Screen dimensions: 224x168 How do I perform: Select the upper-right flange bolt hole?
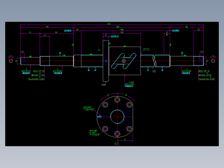pyautogui.click(x=129, y=105)
